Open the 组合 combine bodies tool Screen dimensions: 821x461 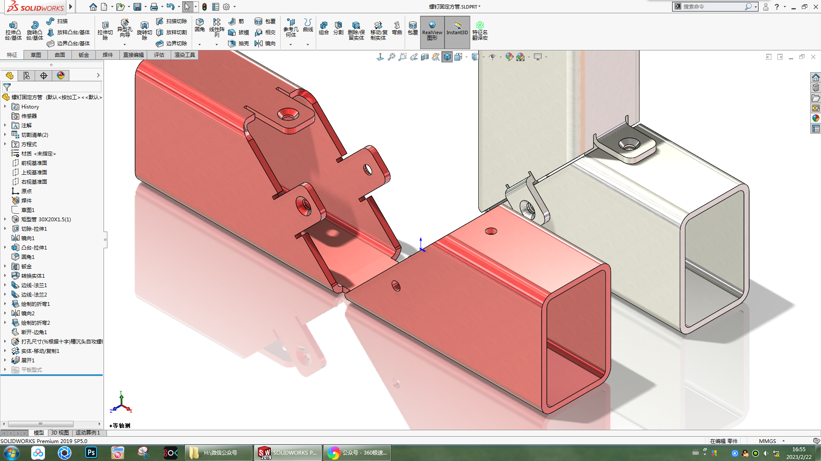[x=324, y=28]
